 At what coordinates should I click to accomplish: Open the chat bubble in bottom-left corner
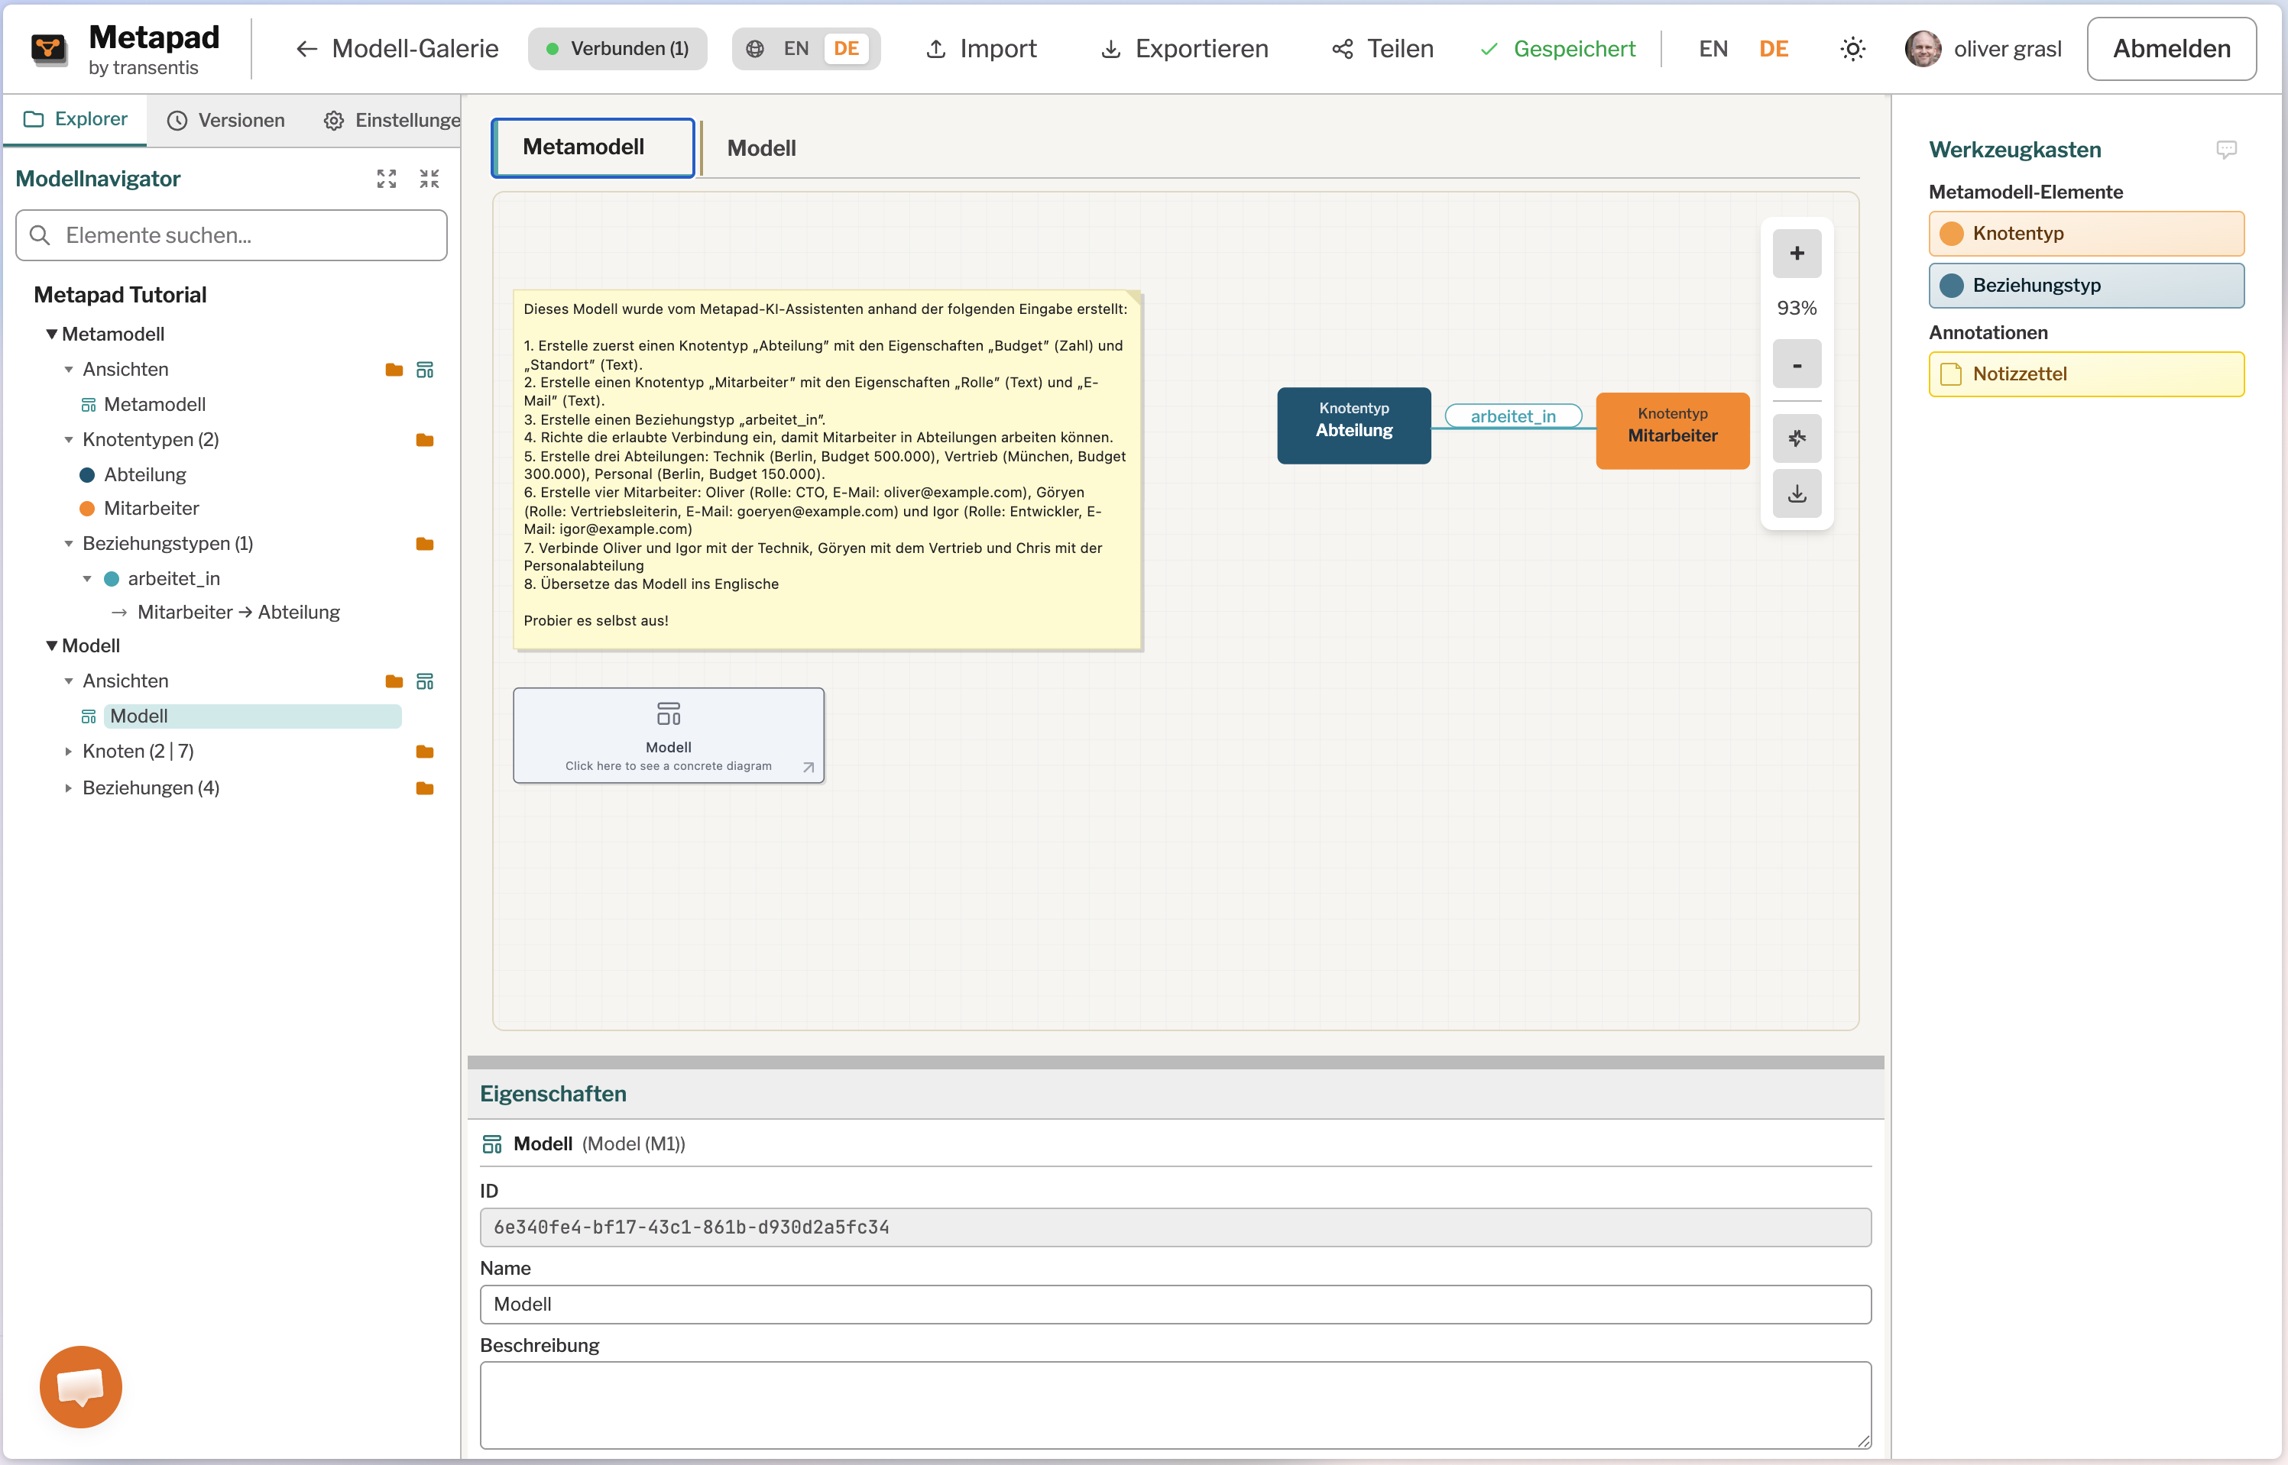coord(80,1386)
